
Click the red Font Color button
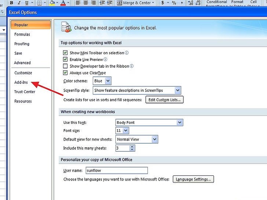pyautogui.click(x=63, y=3)
